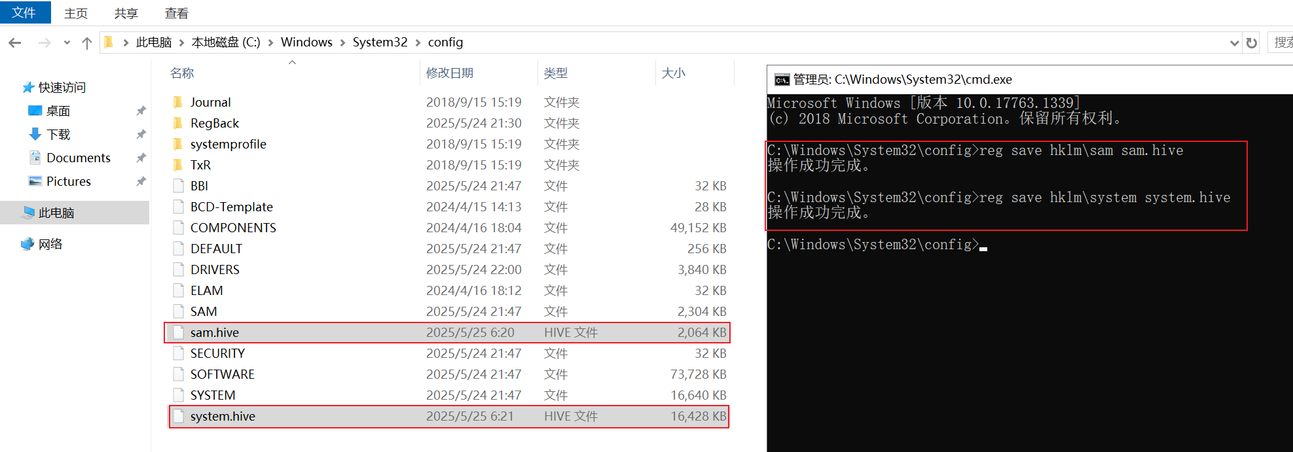Open 网络 in the navigation pane
The width and height of the screenshot is (1293, 452).
[50, 244]
